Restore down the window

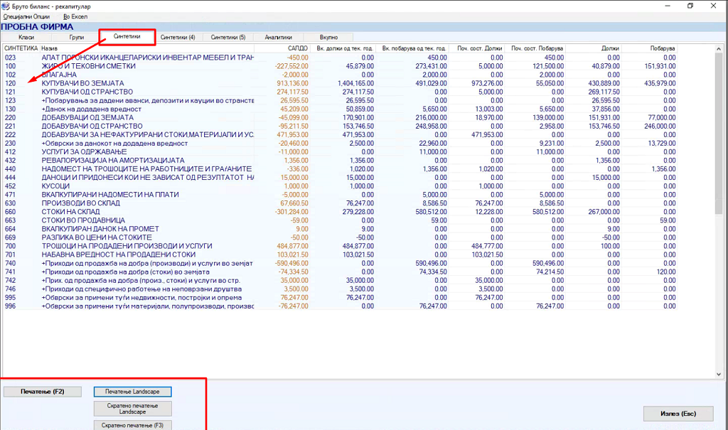[x=690, y=6]
